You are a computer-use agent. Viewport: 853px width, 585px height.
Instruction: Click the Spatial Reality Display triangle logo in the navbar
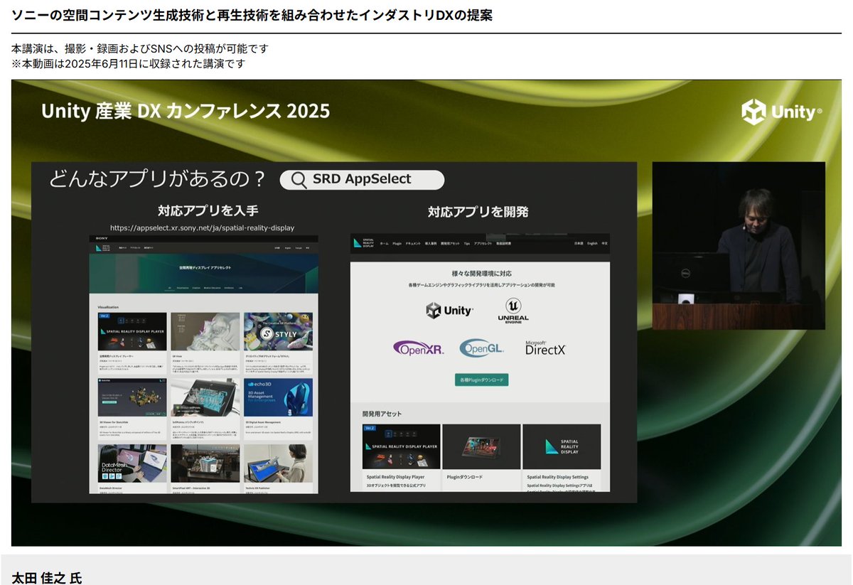pos(356,243)
